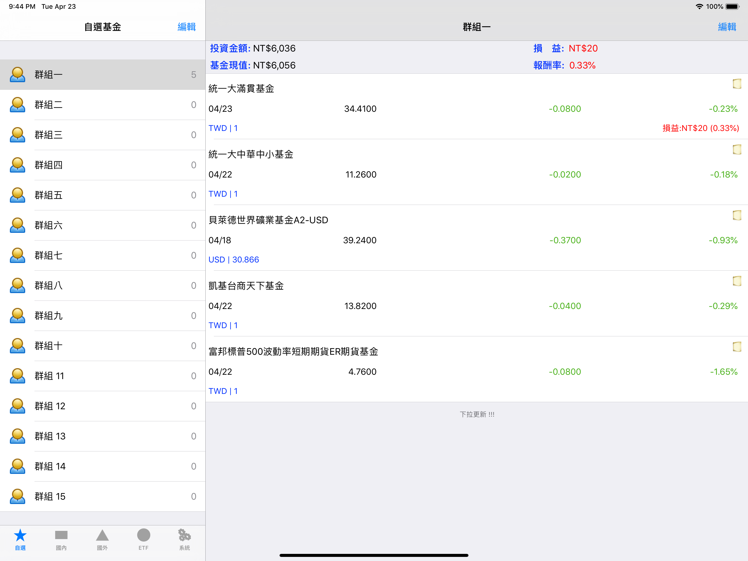Click the avatar icon of 群組七

18,255
